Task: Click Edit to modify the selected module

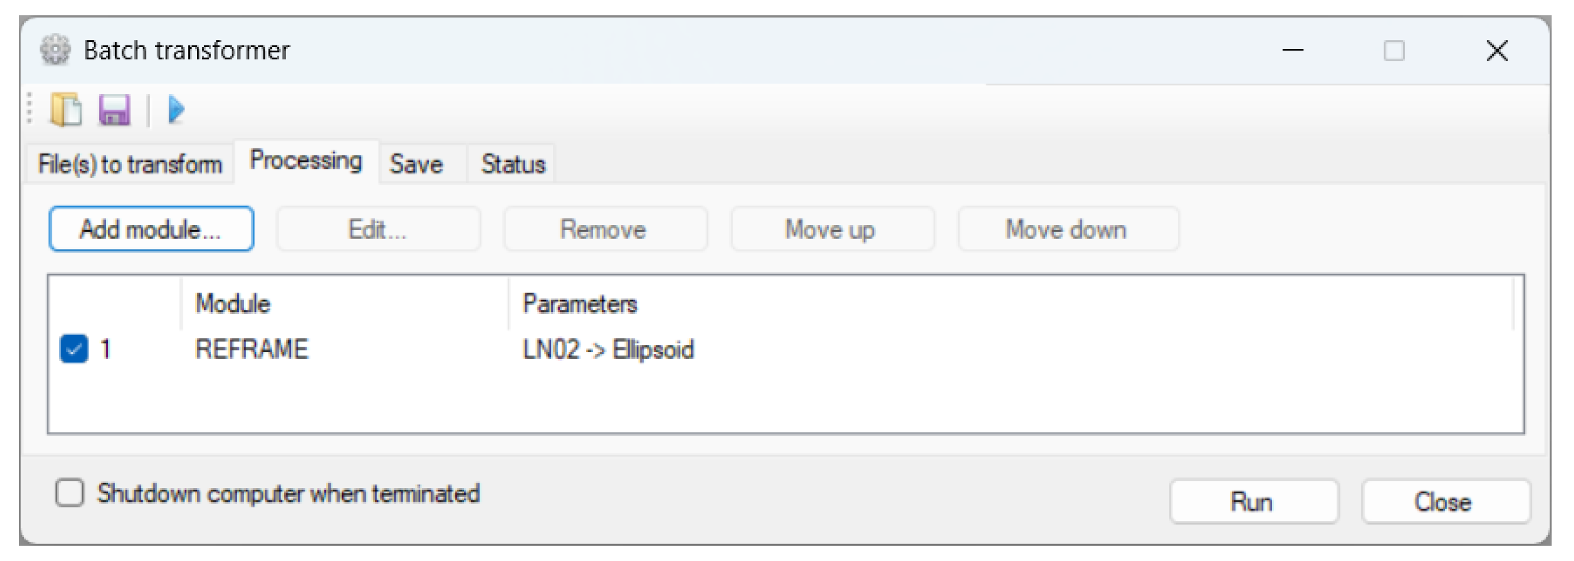Action: pos(378,229)
